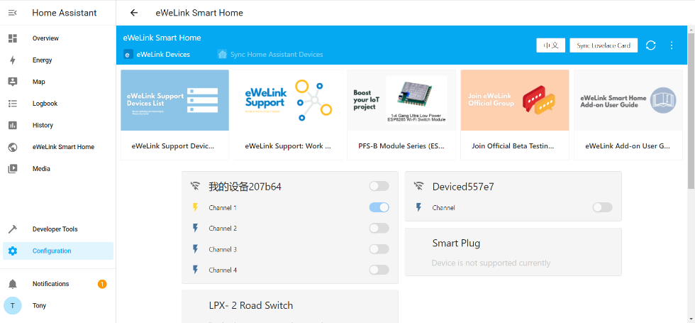The width and height of the screenshot is (695, 323).
Task: Open the Notifications panel label
Action: click(50, 284)
